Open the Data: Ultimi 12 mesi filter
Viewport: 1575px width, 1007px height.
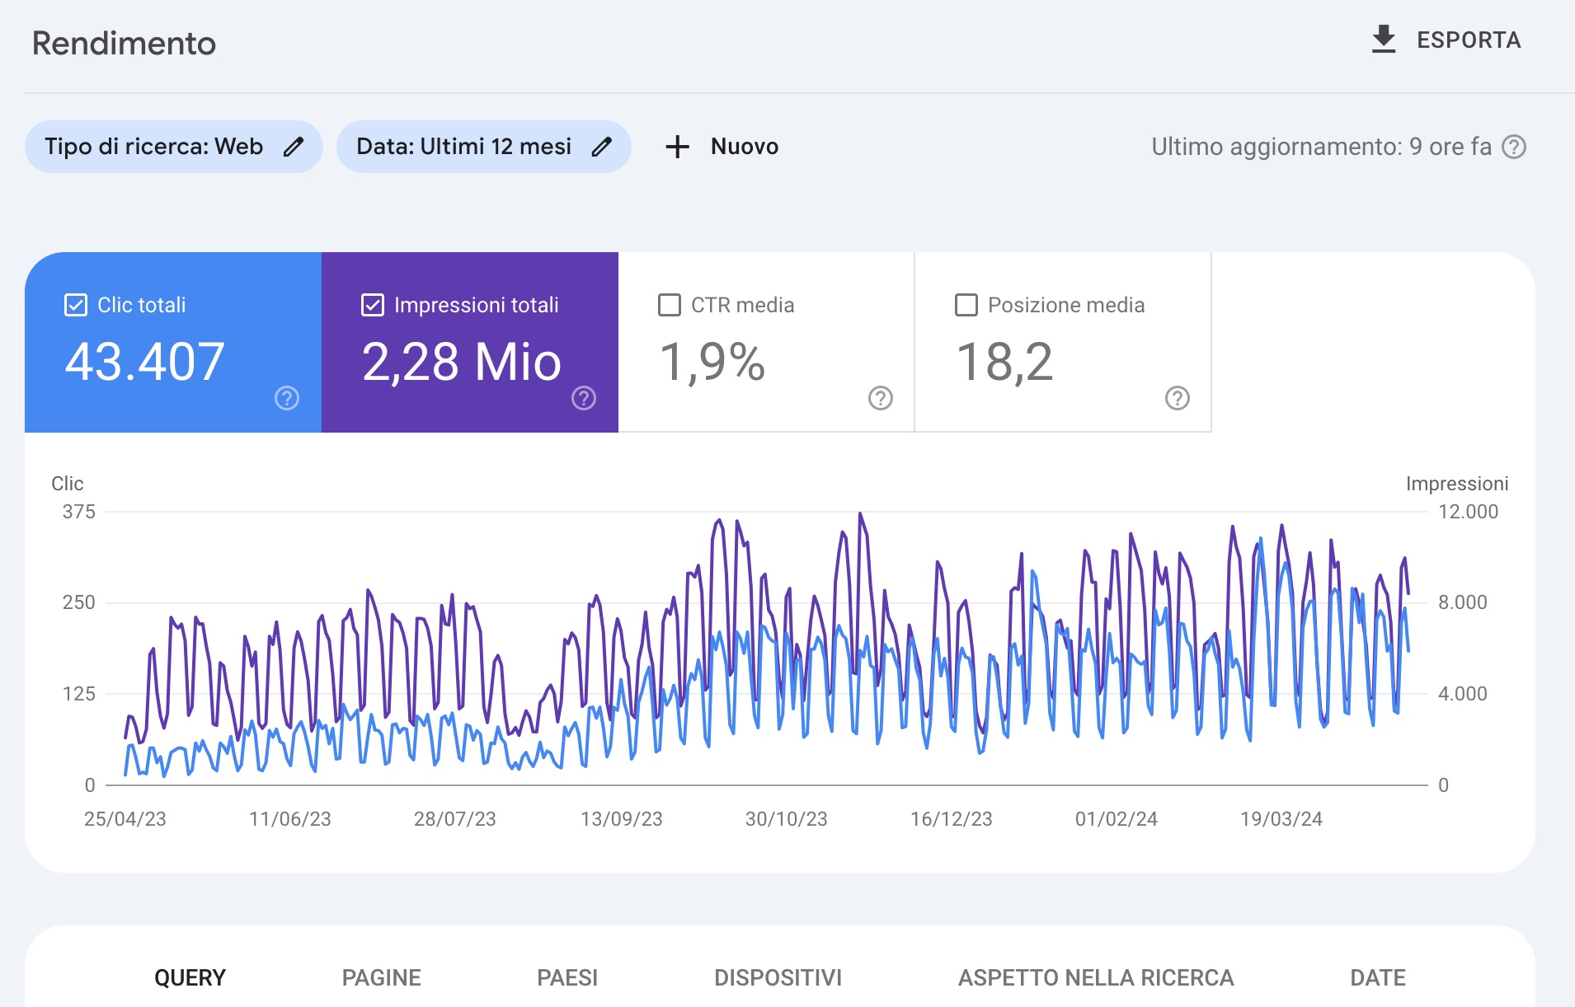pos(483,147)
